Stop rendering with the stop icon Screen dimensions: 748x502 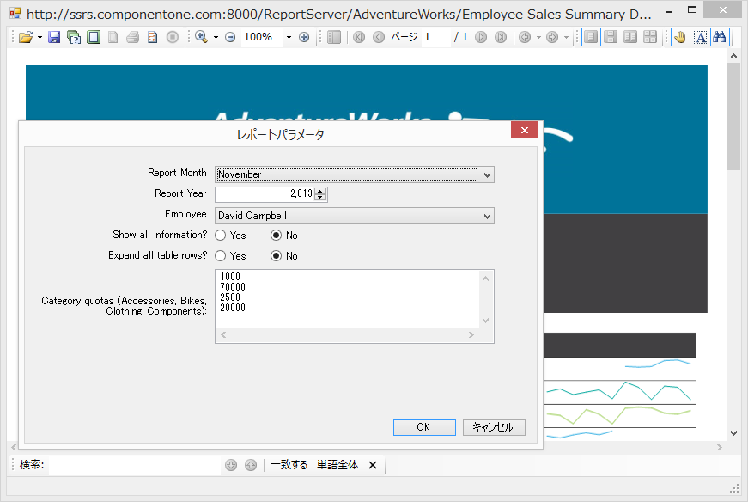tap(173, 37)
